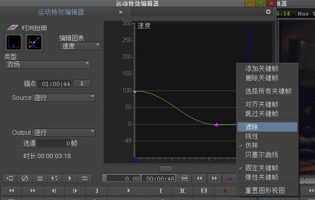Click the 选通 frames input field
Screen dimensions: 315x200
[54, 143]
